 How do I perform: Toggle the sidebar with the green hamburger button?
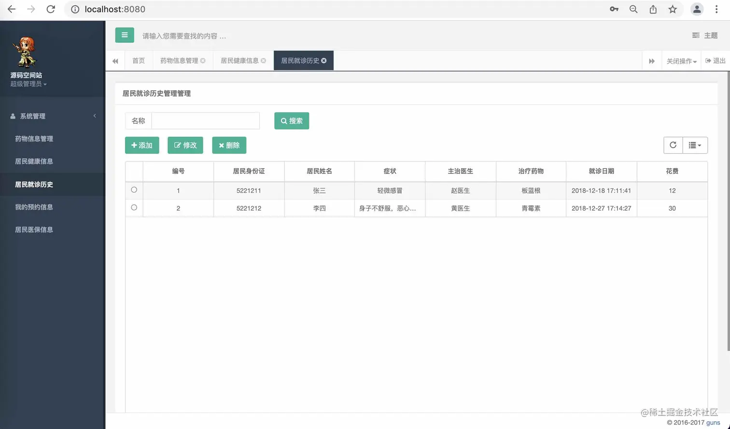[x=125, y=35]
